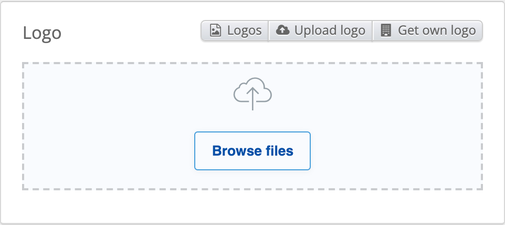Click the empty drop zone space below Browse files
Screen dimensions: 505x225
click(252, 180)
